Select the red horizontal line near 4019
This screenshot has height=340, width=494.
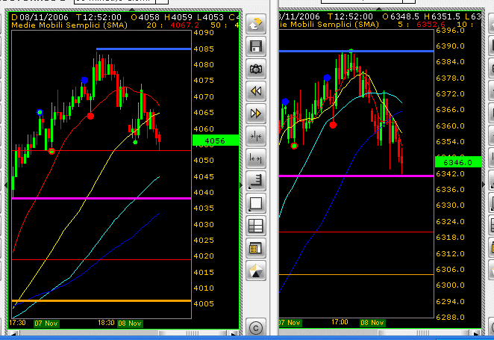pyautogui.click(x=101, y=259)
